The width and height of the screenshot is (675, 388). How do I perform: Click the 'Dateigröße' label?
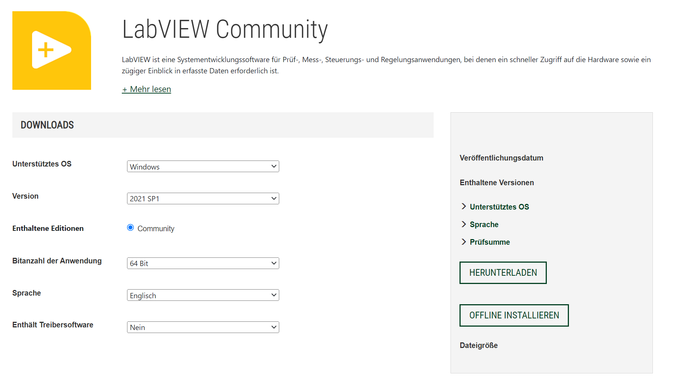(x=479, y=345)
